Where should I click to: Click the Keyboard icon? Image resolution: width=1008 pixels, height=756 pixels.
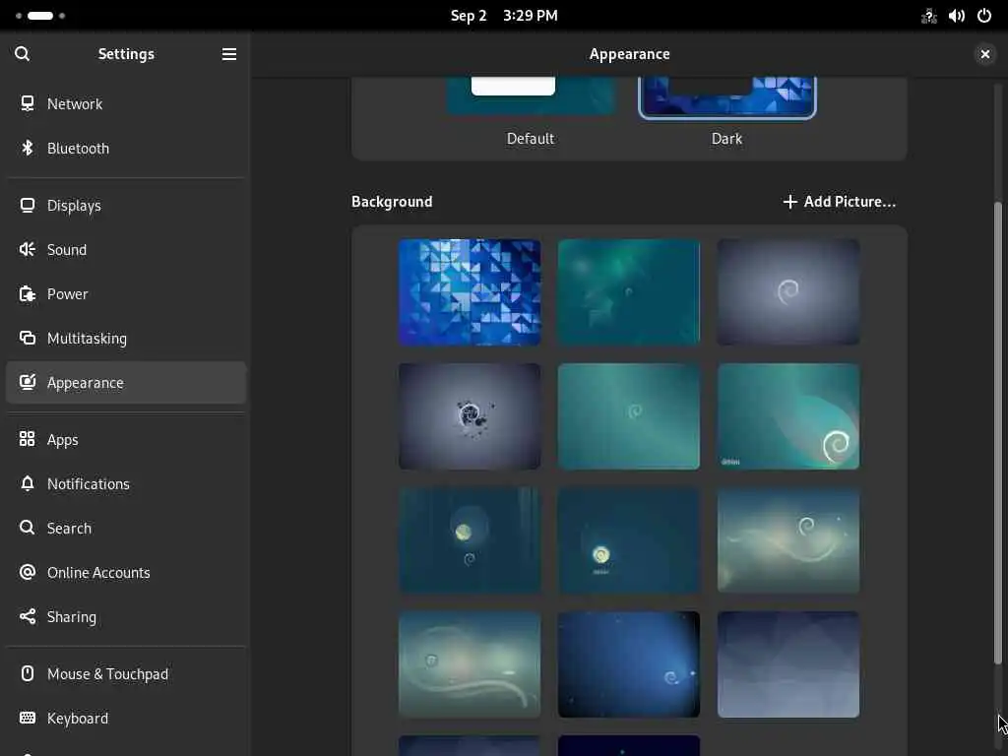(x=27, y=718)
